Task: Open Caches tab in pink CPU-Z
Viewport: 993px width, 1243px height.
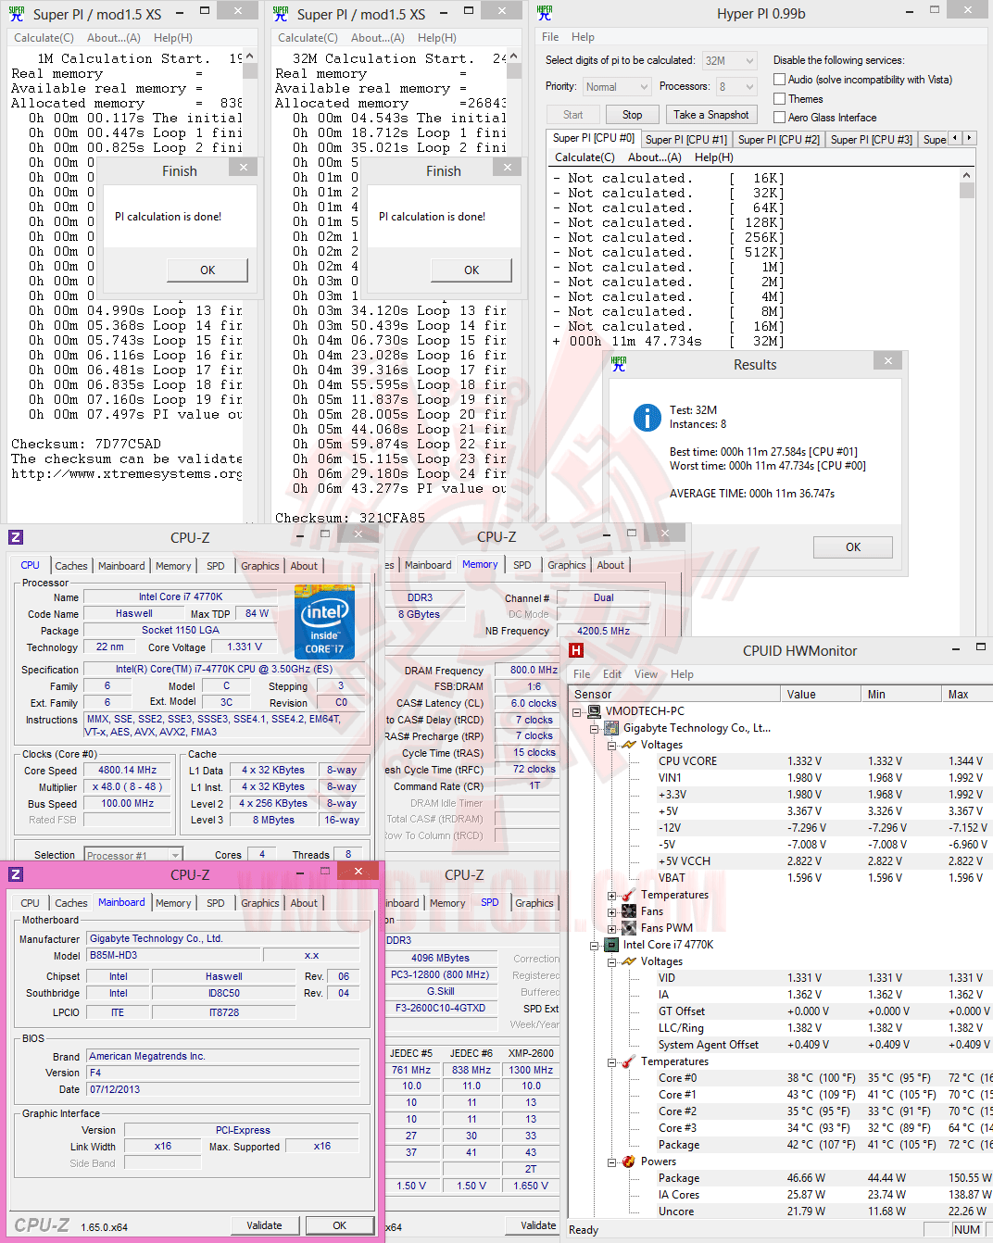Action: click(x=71, y=903)
